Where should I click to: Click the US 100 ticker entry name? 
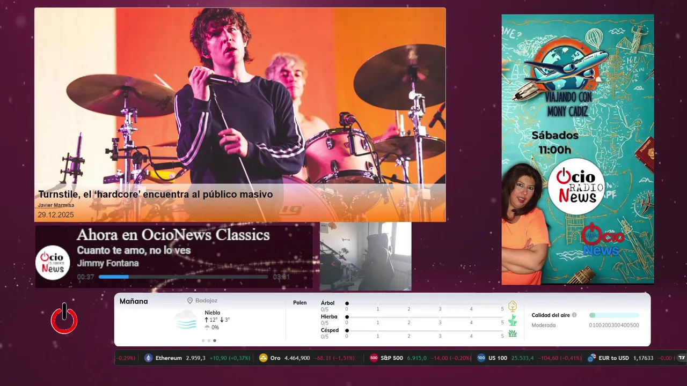click(498, 358)
